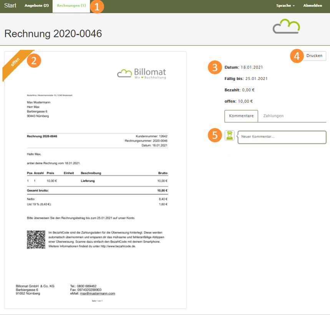Click Kundennummer 12642 on the invoice
The width and height of the screenshot is (330, 315).
click(x=151, y=136)
